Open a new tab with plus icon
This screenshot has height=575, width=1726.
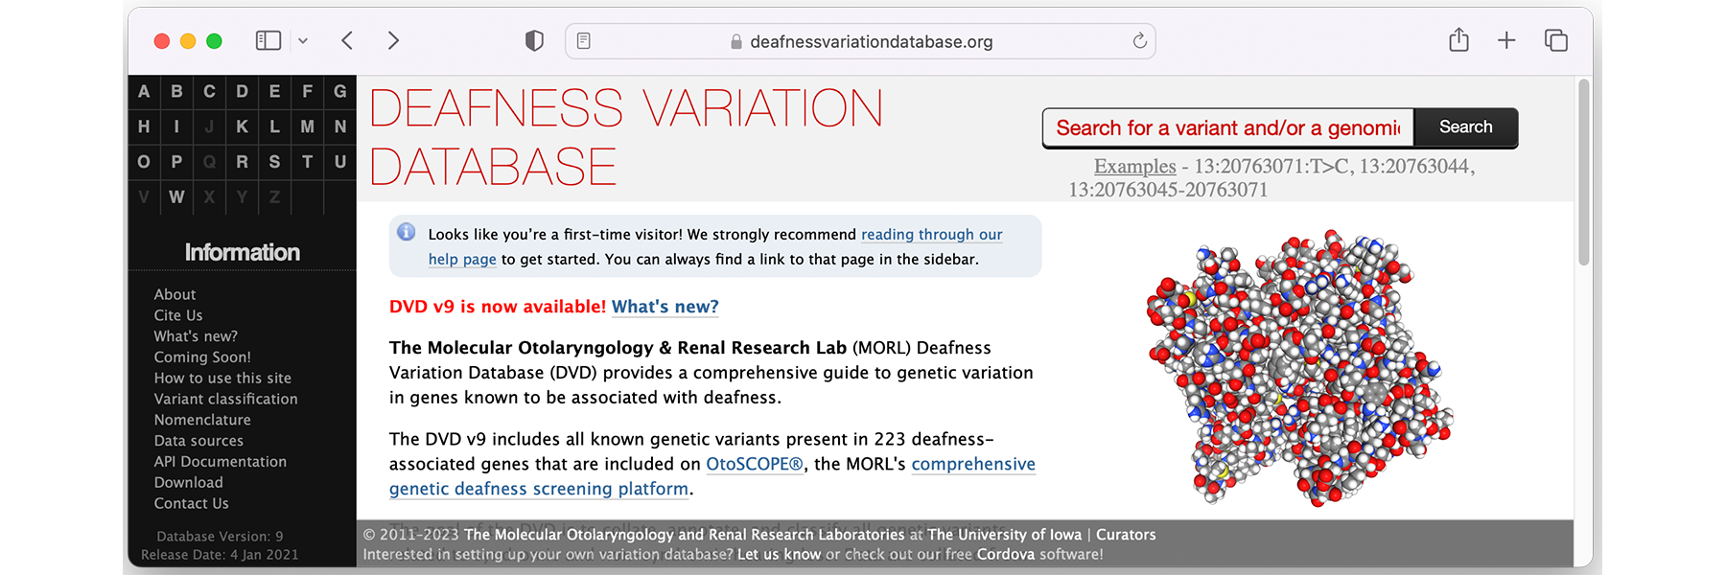1506,40
